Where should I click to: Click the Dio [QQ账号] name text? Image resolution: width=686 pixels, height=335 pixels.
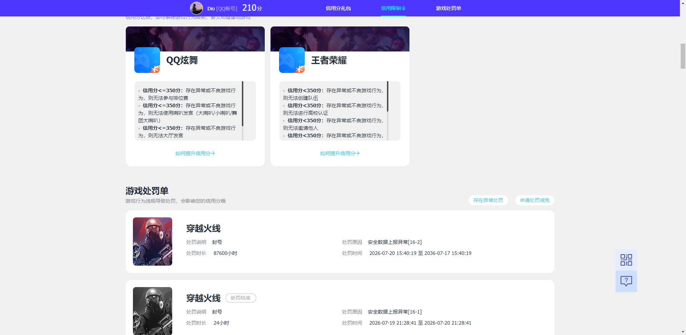point(222,9)
